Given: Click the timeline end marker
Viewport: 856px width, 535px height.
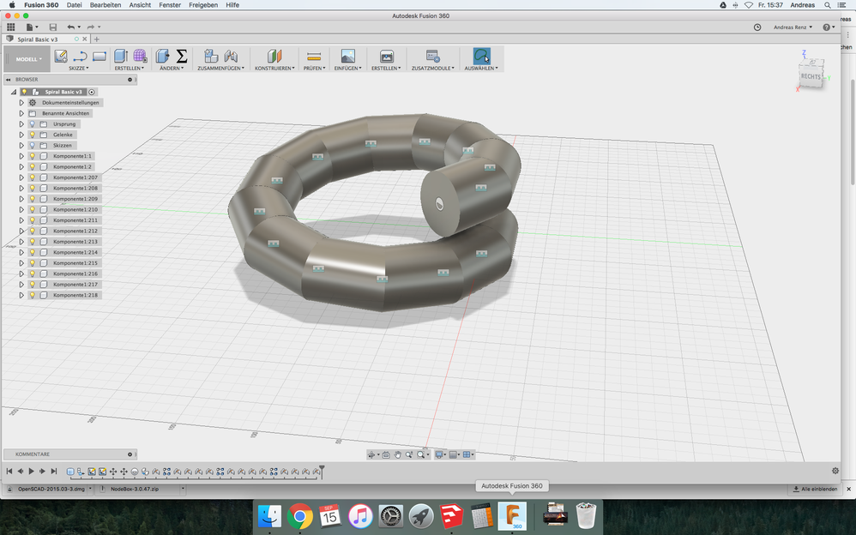Looking at the screenshot, I should [322, 472].
